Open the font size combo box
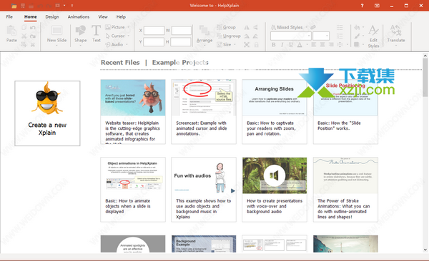Image resolution: width=429 pixels, height=261 pixels. pyautogui.click(x=320, y=36)
